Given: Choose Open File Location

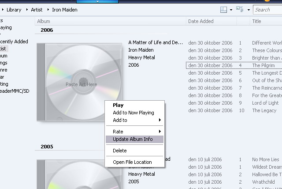Looking at the screenshot, I should tap(134, 162).
